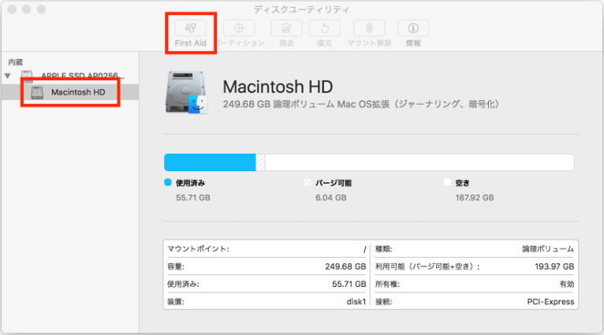Click the マウント解除 unmount icon

(x=369, y=28)
